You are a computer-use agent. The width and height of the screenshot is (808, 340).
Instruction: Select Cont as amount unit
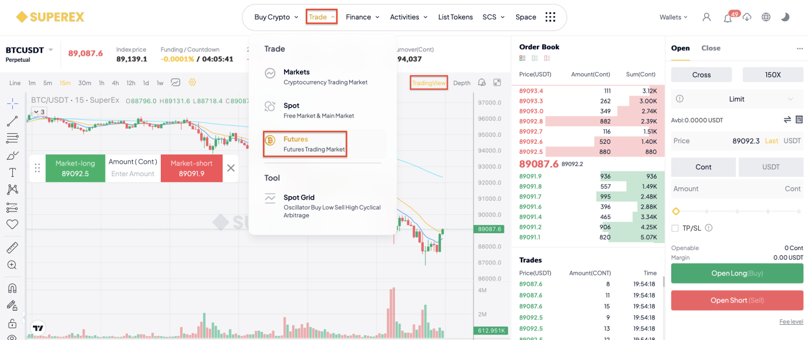click(x=704, y=167)
